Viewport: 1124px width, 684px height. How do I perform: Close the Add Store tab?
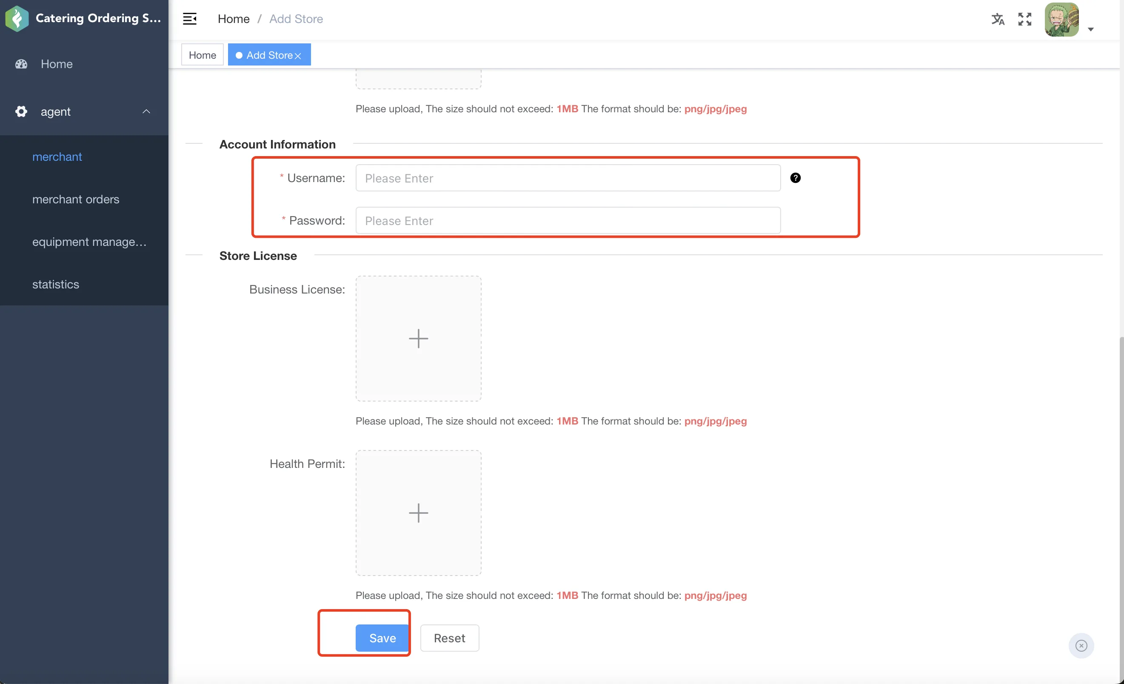[298, 56]
